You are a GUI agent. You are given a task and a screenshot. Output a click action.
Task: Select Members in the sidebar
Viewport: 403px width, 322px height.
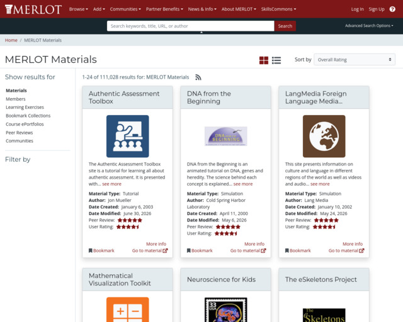pyautogui.click(x=16, y=99)
